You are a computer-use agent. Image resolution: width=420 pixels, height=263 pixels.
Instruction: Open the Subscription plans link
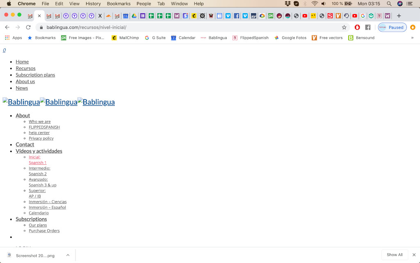pos(35,75)
